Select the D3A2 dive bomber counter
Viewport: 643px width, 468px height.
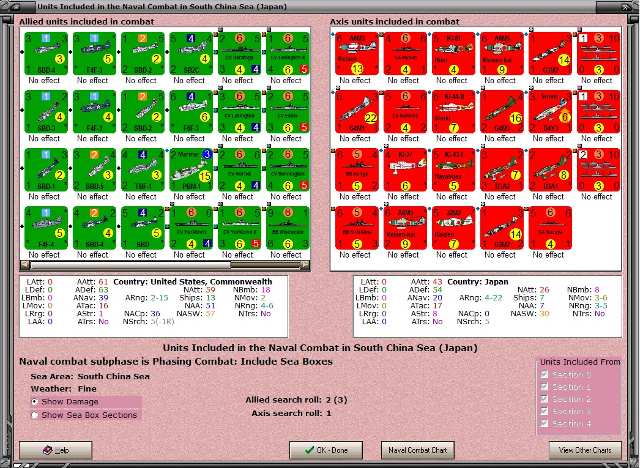pyautogui.click(x=502, y=170)
